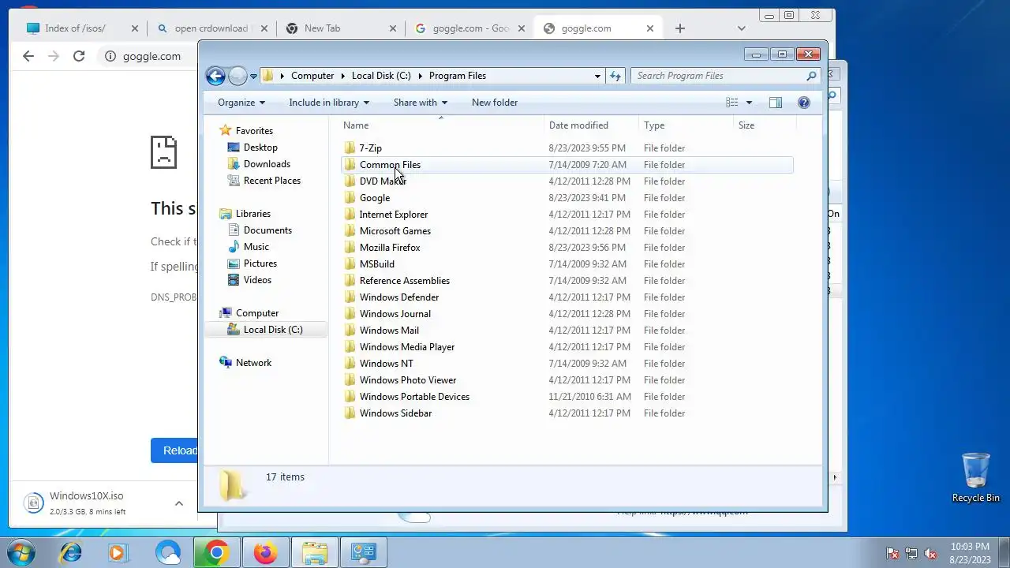Open Firefox from the taskbar
1010x568 pixels.
tap(264, 553)
